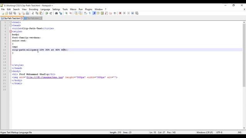
Task: Redo edit with toolbar arrow icon
Action: pyautogui.click(x=51, y=13)
